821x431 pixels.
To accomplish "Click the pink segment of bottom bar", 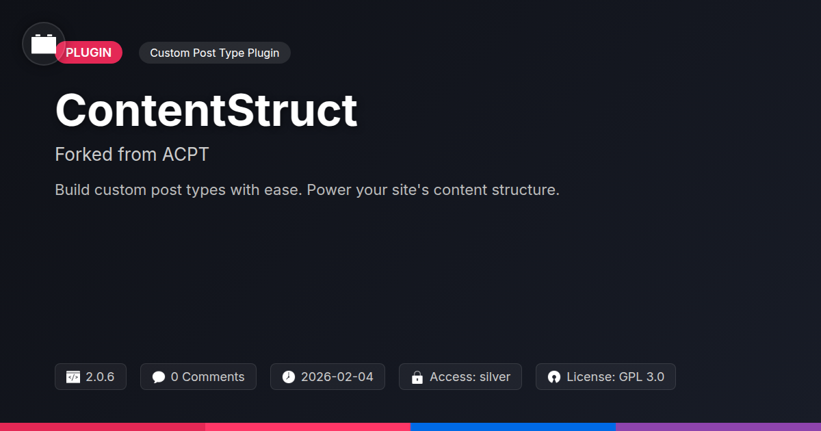I will pyautogui.click(x=308, y=426).
